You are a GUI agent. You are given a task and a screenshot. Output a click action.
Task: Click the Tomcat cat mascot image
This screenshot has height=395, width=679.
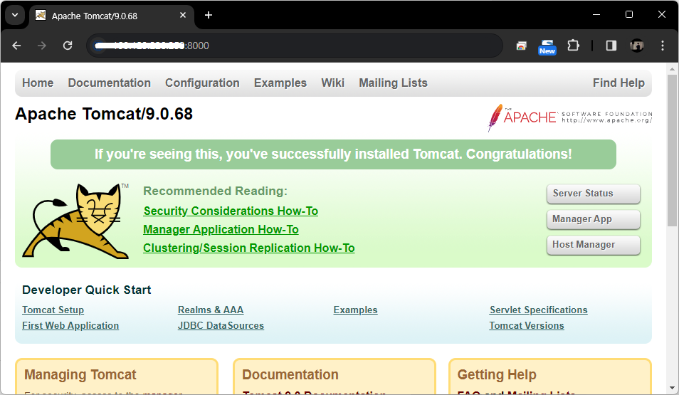[75, 221]
